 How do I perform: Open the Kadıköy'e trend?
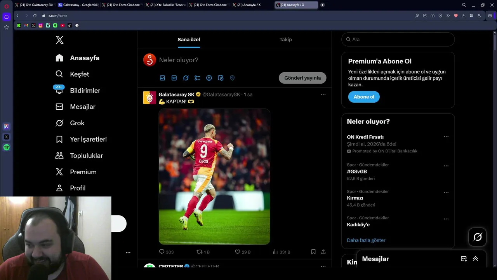[x=358, y=224]
